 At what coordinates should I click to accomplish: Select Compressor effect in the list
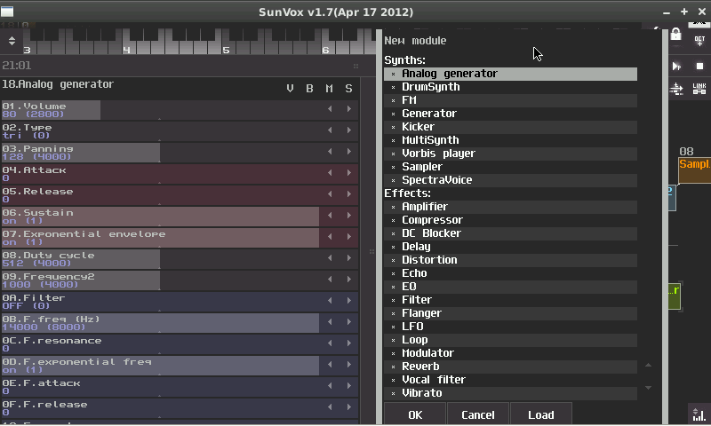point(510,220)
